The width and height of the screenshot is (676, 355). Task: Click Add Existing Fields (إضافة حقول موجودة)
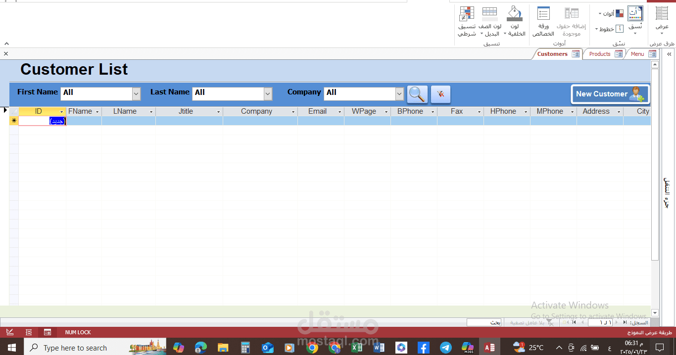571,22
